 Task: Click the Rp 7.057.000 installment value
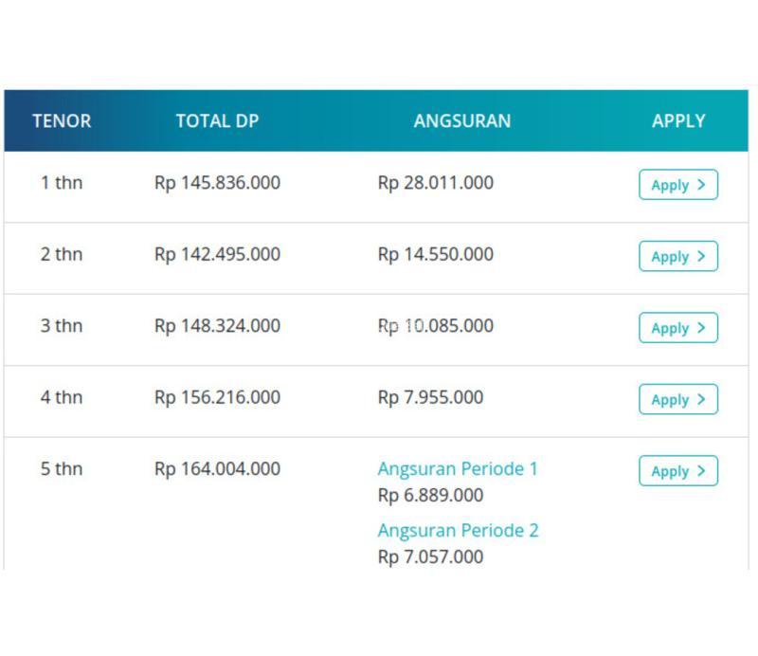point(430,556)
